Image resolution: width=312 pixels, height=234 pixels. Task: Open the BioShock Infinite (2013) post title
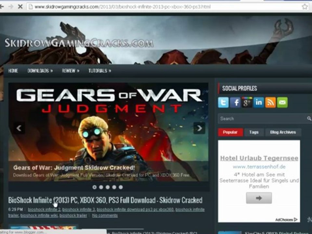click(105, 200)
